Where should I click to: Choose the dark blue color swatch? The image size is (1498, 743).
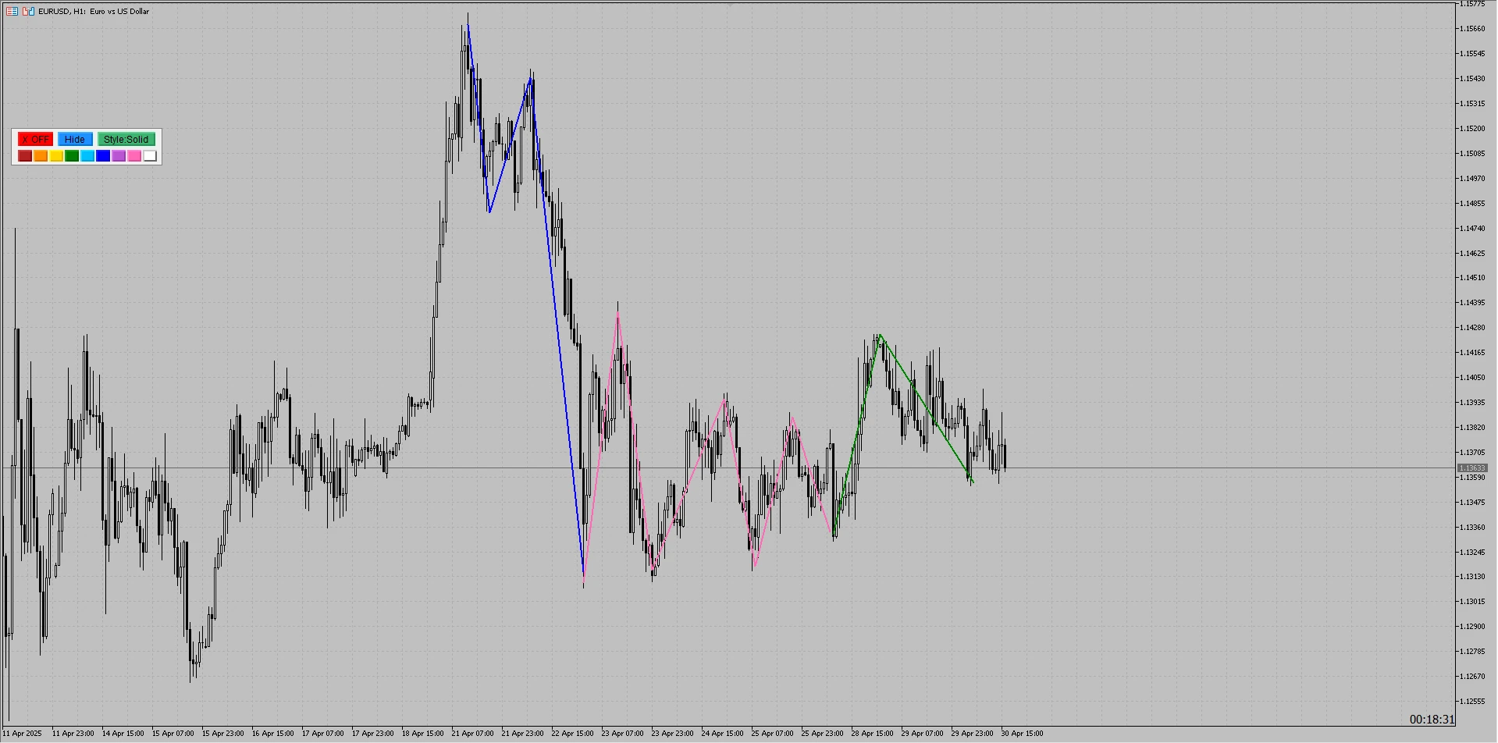103,156
